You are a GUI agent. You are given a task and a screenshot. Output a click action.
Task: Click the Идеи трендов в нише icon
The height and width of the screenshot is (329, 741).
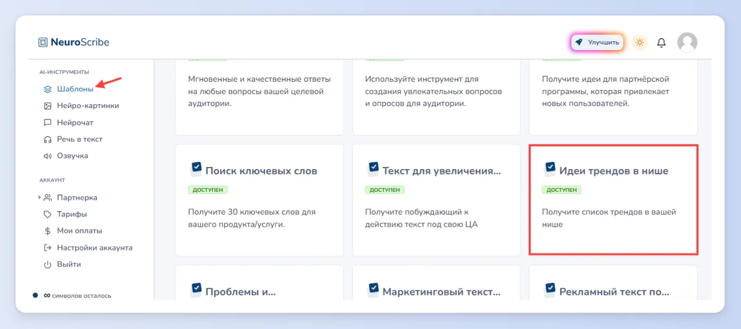click(550, 169)
